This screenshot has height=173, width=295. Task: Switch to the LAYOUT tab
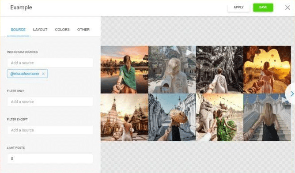pyautogui.click(x=40, y=30)
